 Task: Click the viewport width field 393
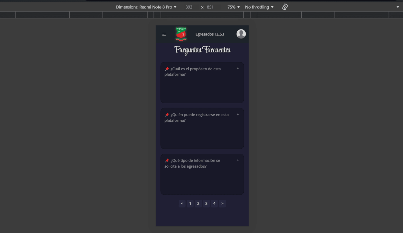[x=189, y=7]
